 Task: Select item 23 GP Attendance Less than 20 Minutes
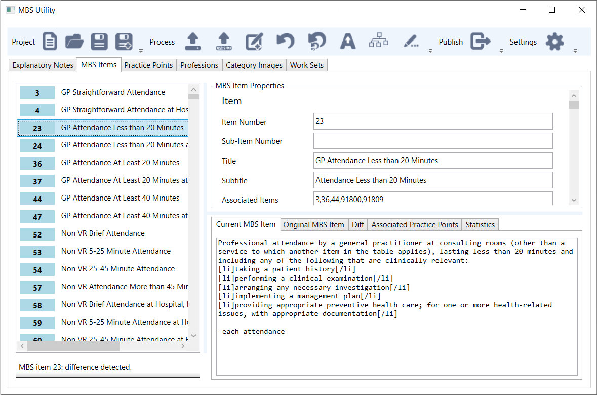pos(103,128)
